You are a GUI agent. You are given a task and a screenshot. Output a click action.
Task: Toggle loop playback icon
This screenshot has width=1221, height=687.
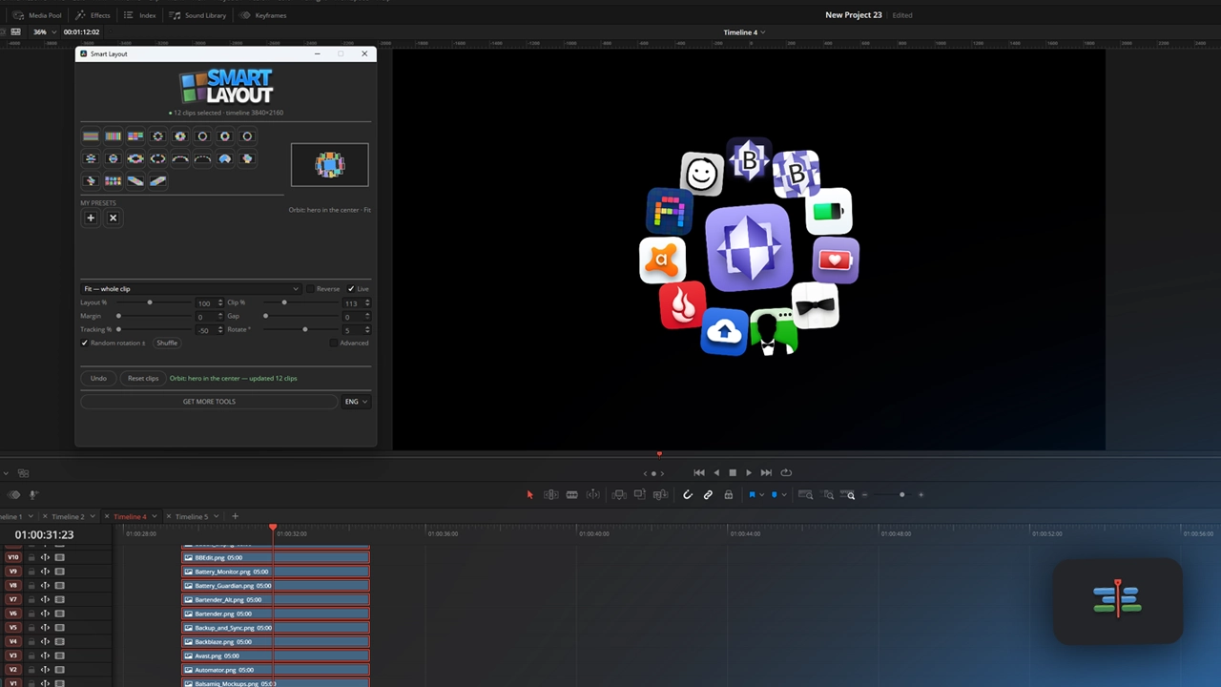tap(786, 472)
